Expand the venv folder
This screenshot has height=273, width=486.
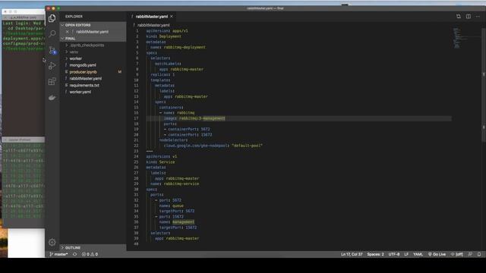(93, 52)
